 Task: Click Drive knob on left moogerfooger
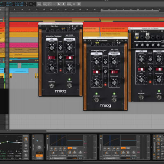pos(61,48)
